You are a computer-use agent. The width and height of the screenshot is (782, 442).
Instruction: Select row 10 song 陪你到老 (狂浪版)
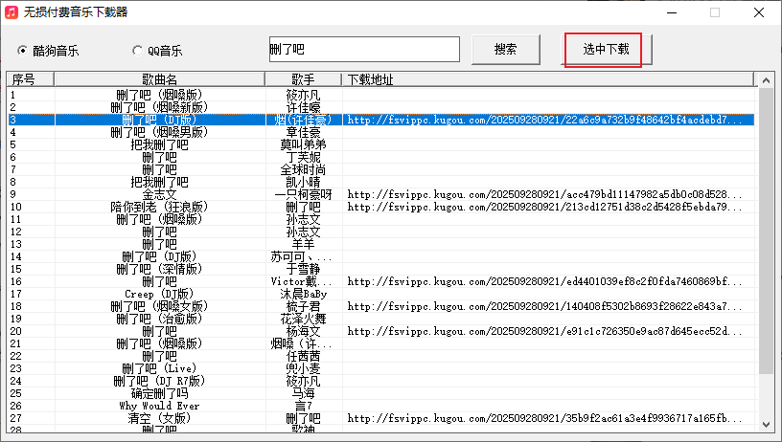[160, 207]
